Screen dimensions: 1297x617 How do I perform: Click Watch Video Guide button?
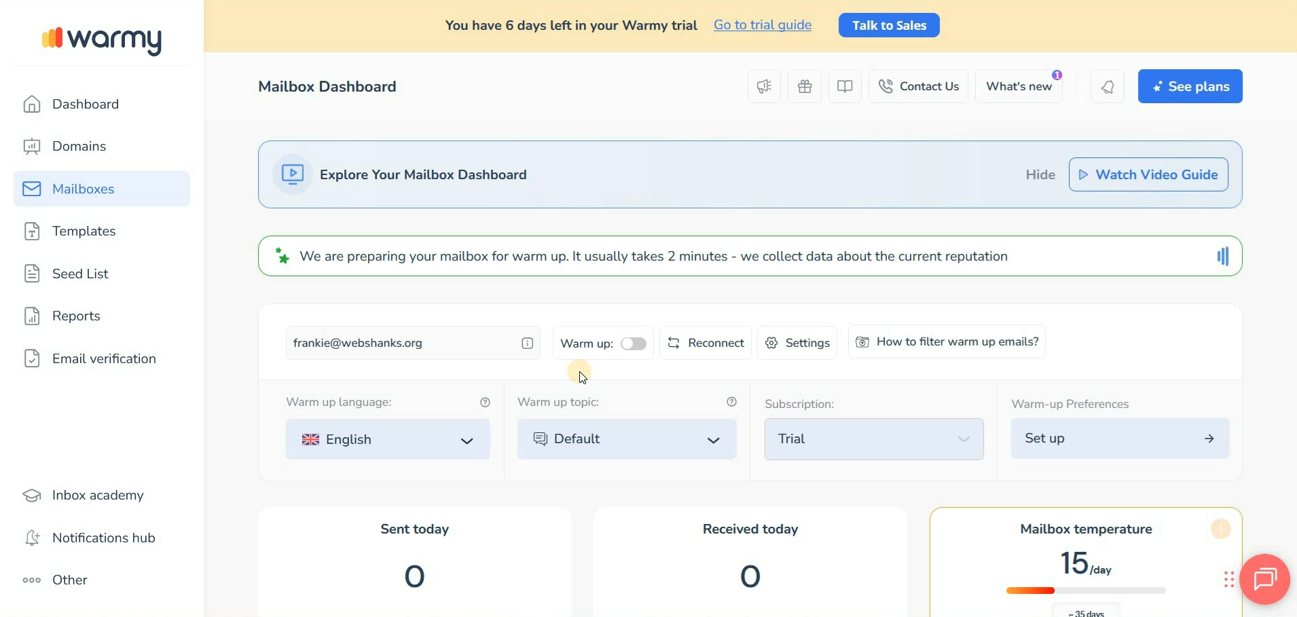point(1148,174)
